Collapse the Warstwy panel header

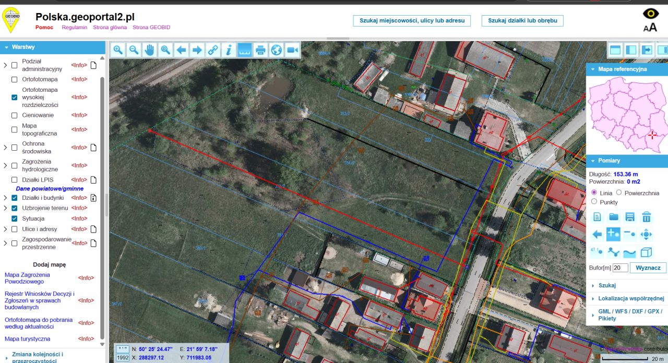tap(53, 47)
